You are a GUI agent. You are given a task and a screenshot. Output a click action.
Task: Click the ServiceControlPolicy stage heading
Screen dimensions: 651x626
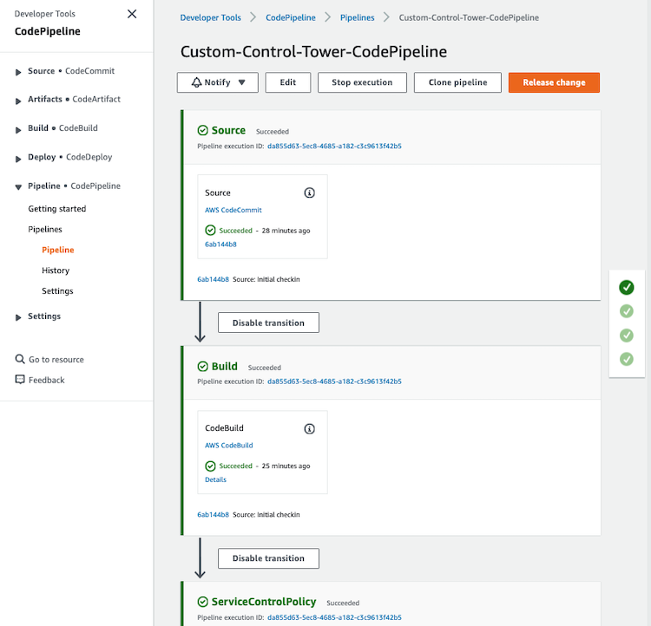264,602
